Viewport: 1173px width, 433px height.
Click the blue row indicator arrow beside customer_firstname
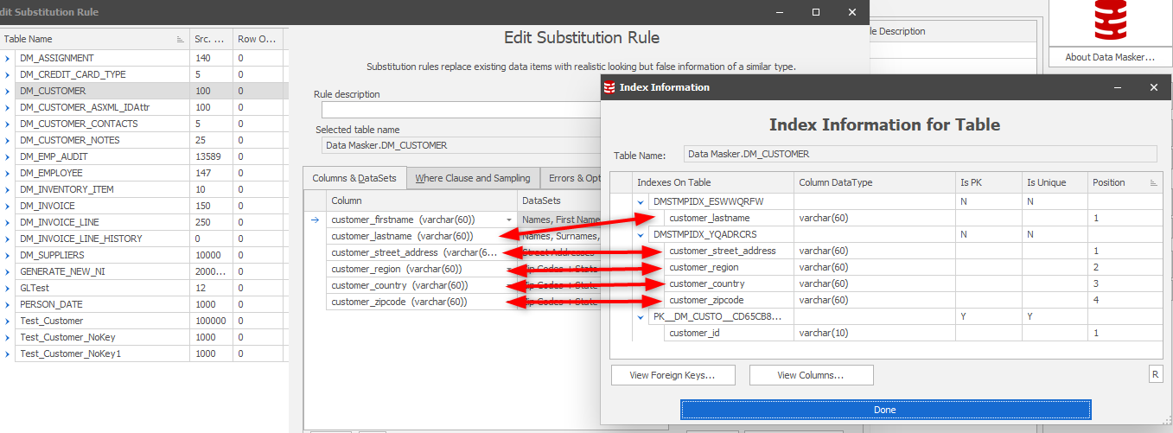click(x=316, y=220)
